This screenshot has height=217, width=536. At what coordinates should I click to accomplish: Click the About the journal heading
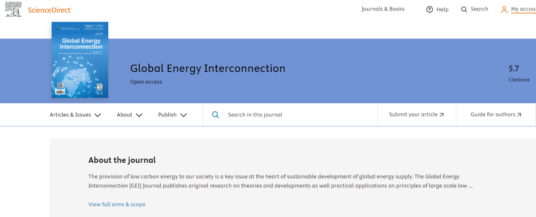pyautogui.click(x=122, y=160)
